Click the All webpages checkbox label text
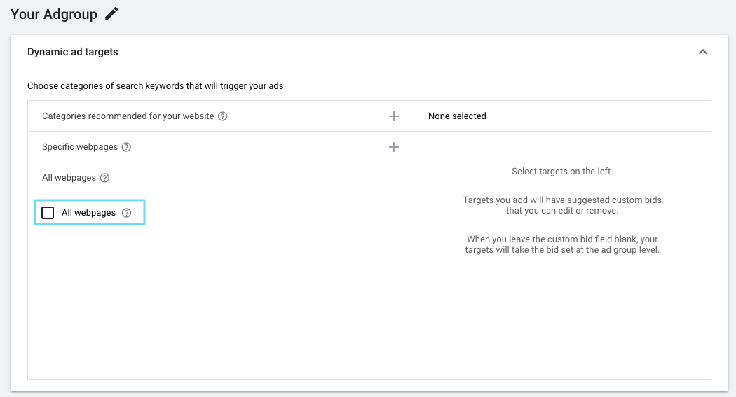 coord(88,213)
